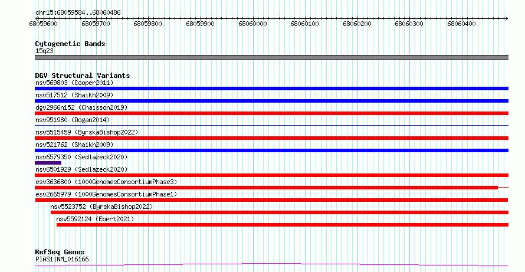
Task: Select the red bar for nsv5523752
Action: [280, 212]
